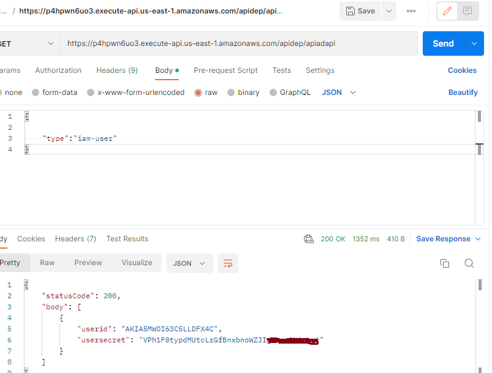
Task: Click the 200 OK status text
Action: 333,239
